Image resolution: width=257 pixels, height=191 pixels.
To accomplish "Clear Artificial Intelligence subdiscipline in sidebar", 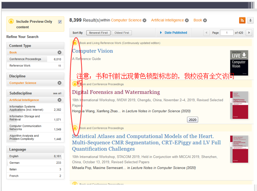I will point(59,100).
